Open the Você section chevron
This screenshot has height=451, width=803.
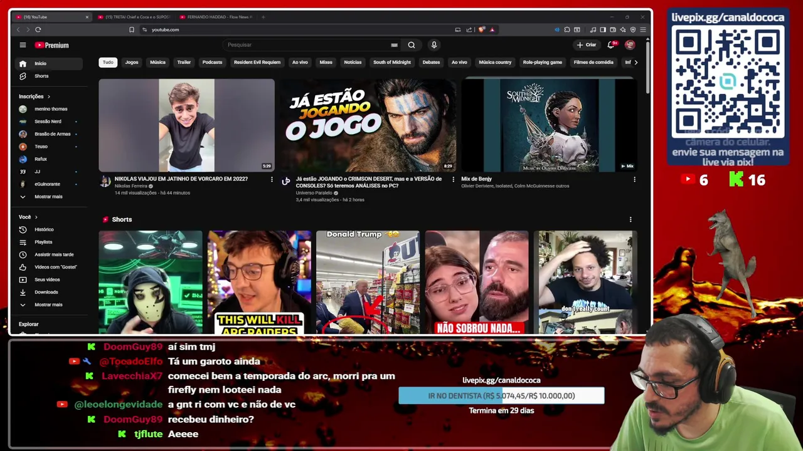coord(36,217)
